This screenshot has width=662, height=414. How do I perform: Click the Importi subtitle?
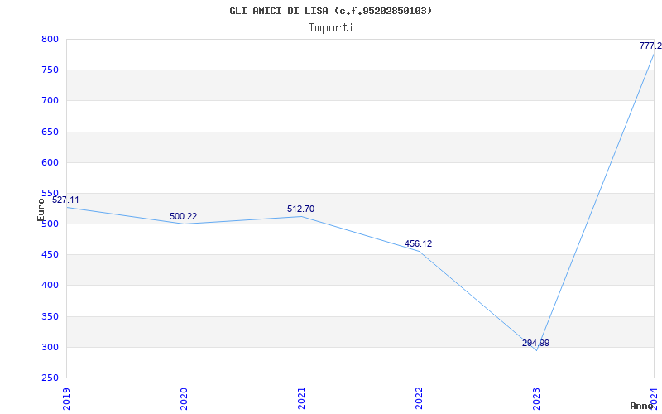pyautogui.click(x=331, y=27)
